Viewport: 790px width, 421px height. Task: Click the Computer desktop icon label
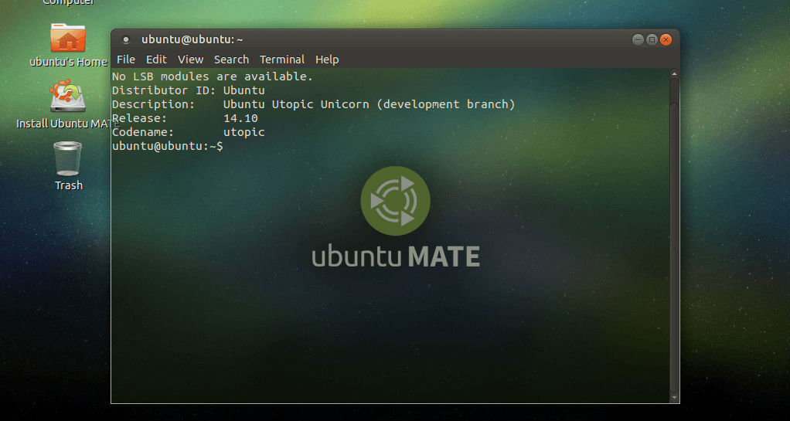pos(69,2)
